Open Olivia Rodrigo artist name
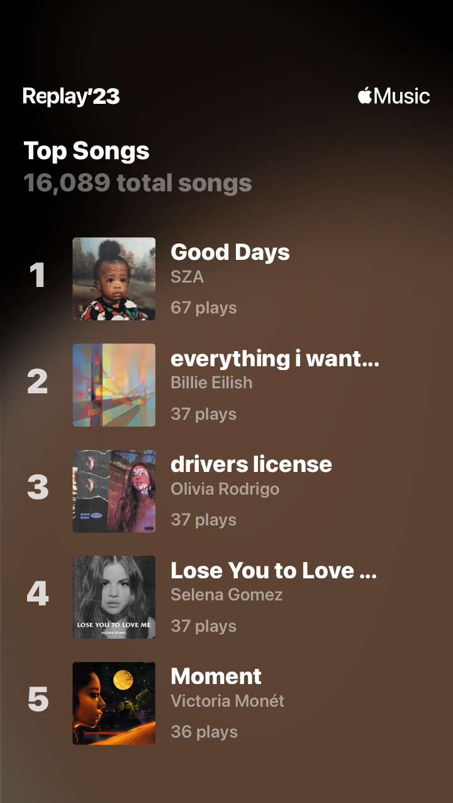 (x=225, y=489)
